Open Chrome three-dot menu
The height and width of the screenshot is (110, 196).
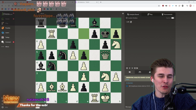click(194, 6)
